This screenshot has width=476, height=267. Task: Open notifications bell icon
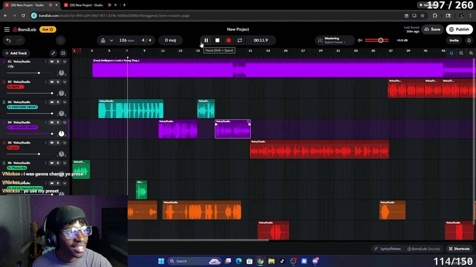click(x=469, y=40)
